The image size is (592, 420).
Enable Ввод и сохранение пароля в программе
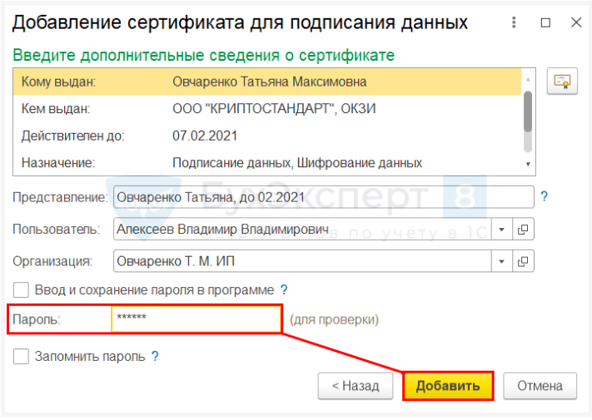click(21, 290)
